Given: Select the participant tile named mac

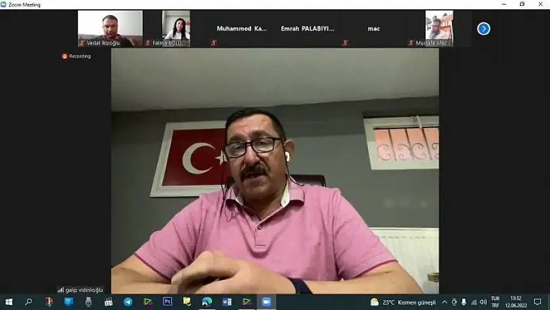Looking at the screenshot, I should click(373, 29).
